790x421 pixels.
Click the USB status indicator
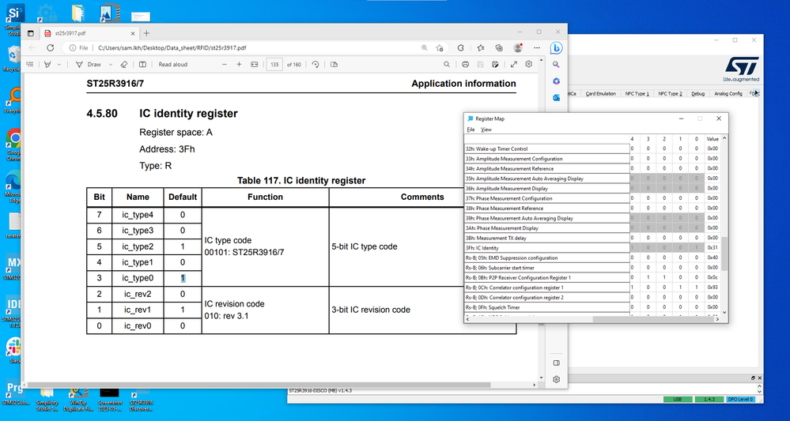click(677, 399)
